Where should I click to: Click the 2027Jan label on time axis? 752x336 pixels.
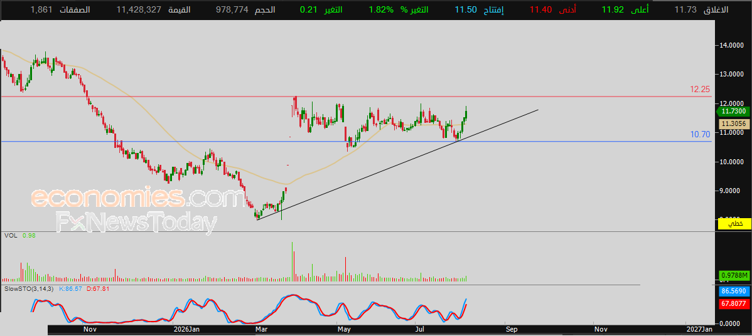click(x=699, y=329)
